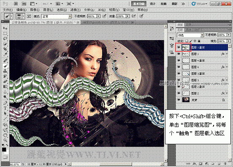The height and width of the screenshot is (167, 233).
Task: Toggle lock position in Layers panel
Action: 195,41
